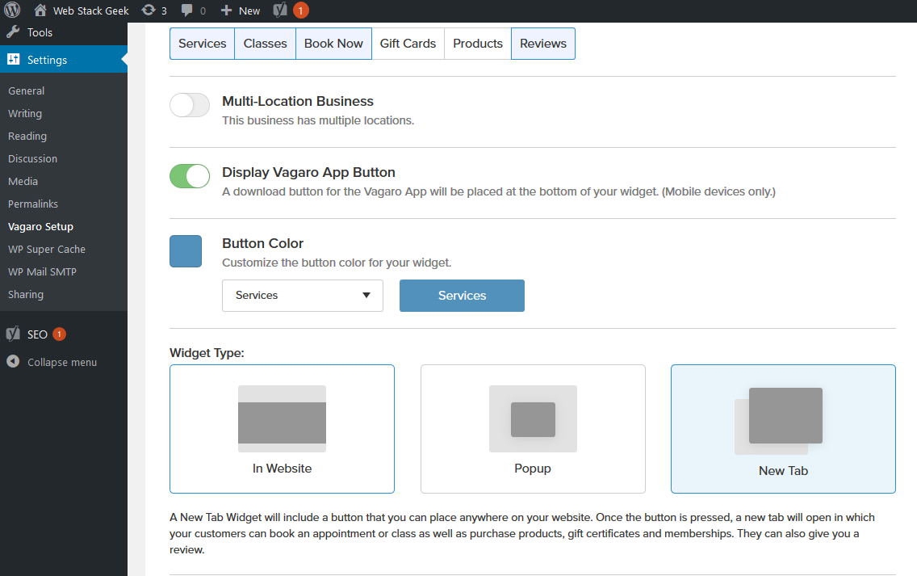Enable the Multi-Location Business toggle
This screenshot has width=917, height=576.
click(190, 105)
